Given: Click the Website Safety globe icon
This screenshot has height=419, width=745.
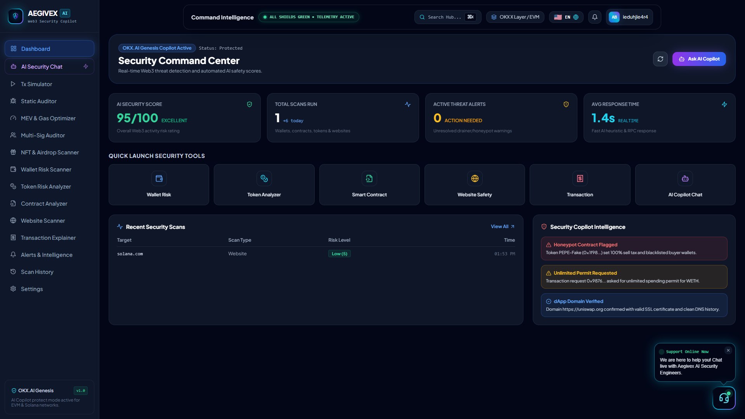Looking at the screenshot, I should click(x=475, y=178).
